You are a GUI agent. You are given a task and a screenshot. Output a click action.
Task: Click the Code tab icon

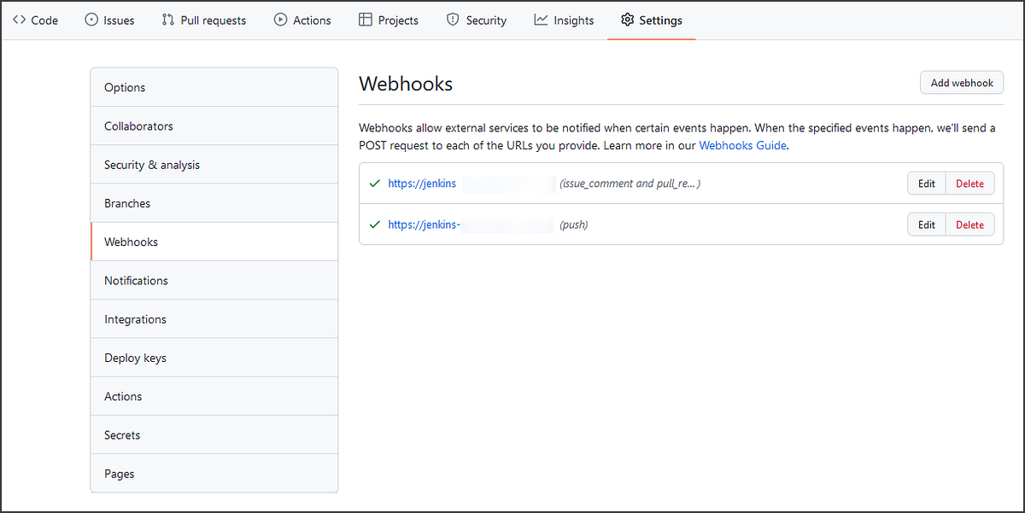(x=17, y=20)
